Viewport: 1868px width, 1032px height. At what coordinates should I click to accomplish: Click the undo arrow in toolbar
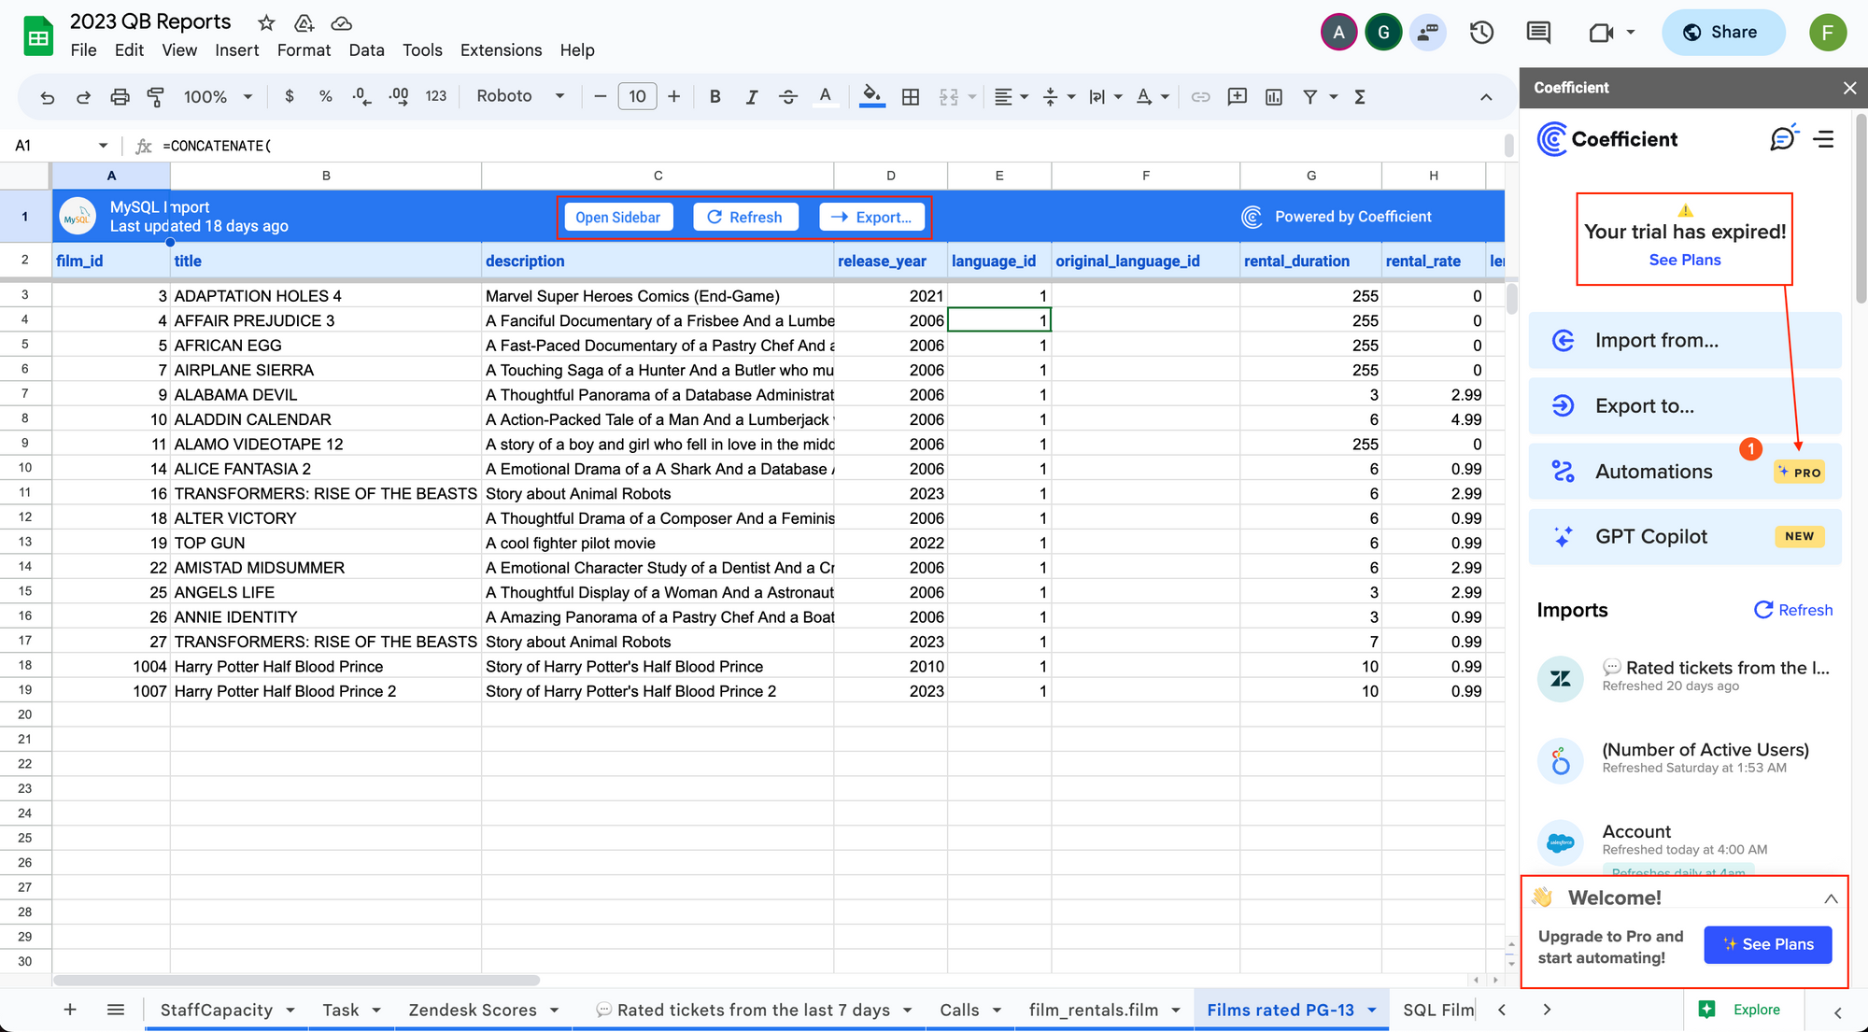point(48,96)
